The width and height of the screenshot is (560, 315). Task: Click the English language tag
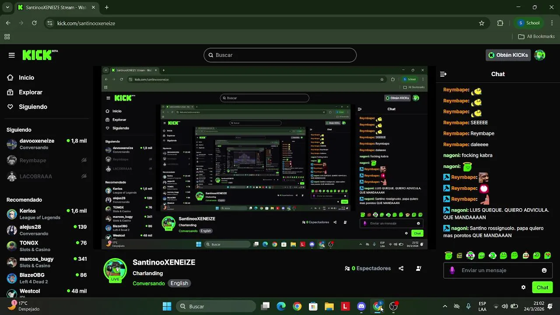click(179, 283)
